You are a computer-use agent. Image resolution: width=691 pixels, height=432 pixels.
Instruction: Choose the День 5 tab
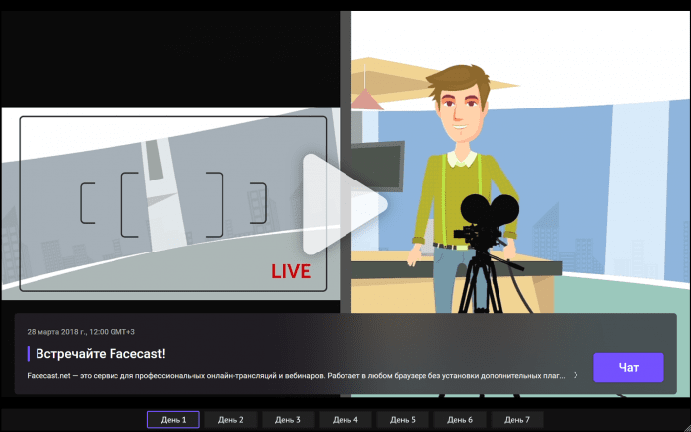403,419
